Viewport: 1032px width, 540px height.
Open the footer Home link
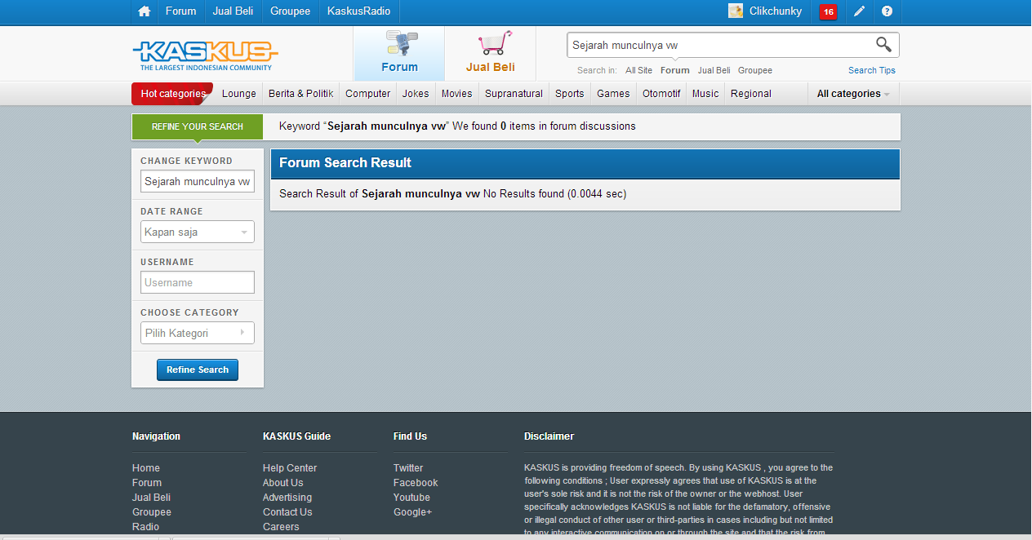coord(146,468)
